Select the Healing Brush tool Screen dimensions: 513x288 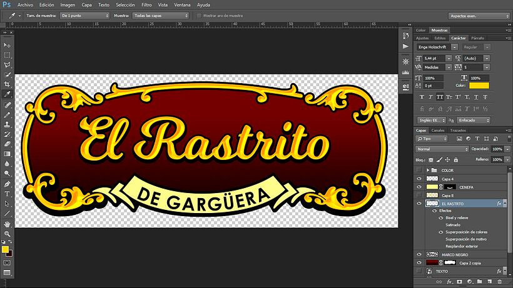click(x=7, y=105)
